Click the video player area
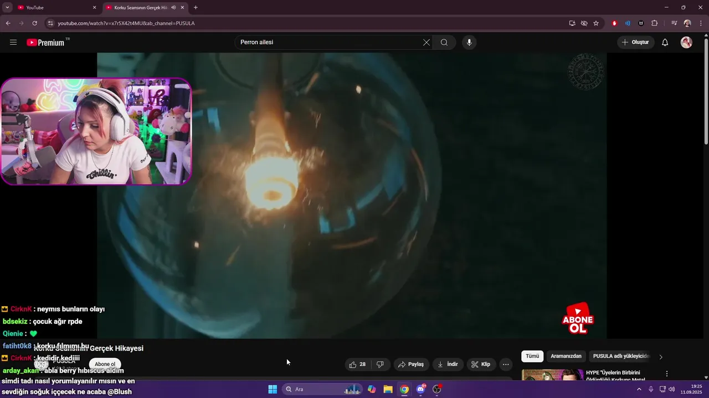Viewport: 709px width, 398px height. tap(352, 196)
